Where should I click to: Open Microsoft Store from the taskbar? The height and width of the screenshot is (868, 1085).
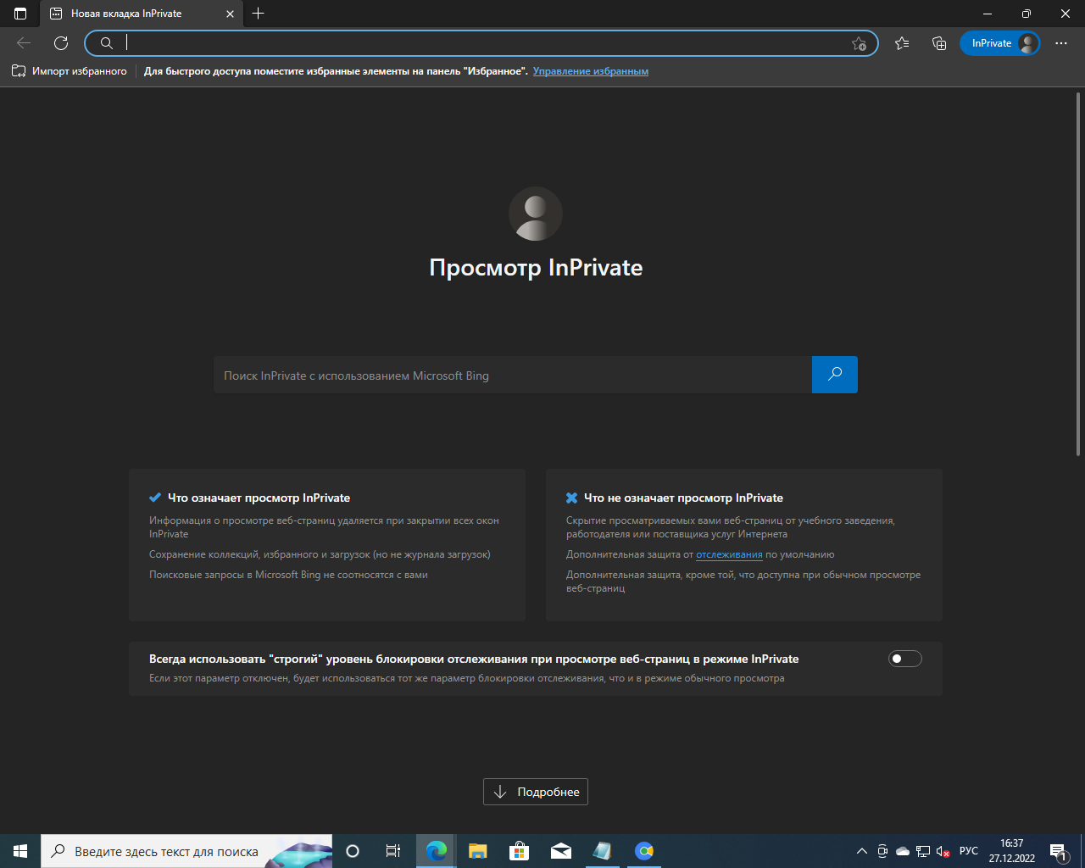519,851
